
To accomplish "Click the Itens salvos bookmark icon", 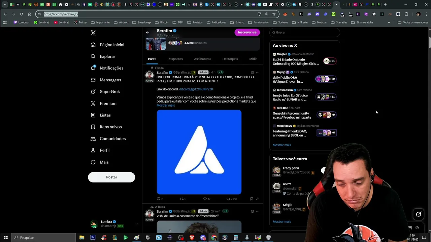I will pos(93,127).
